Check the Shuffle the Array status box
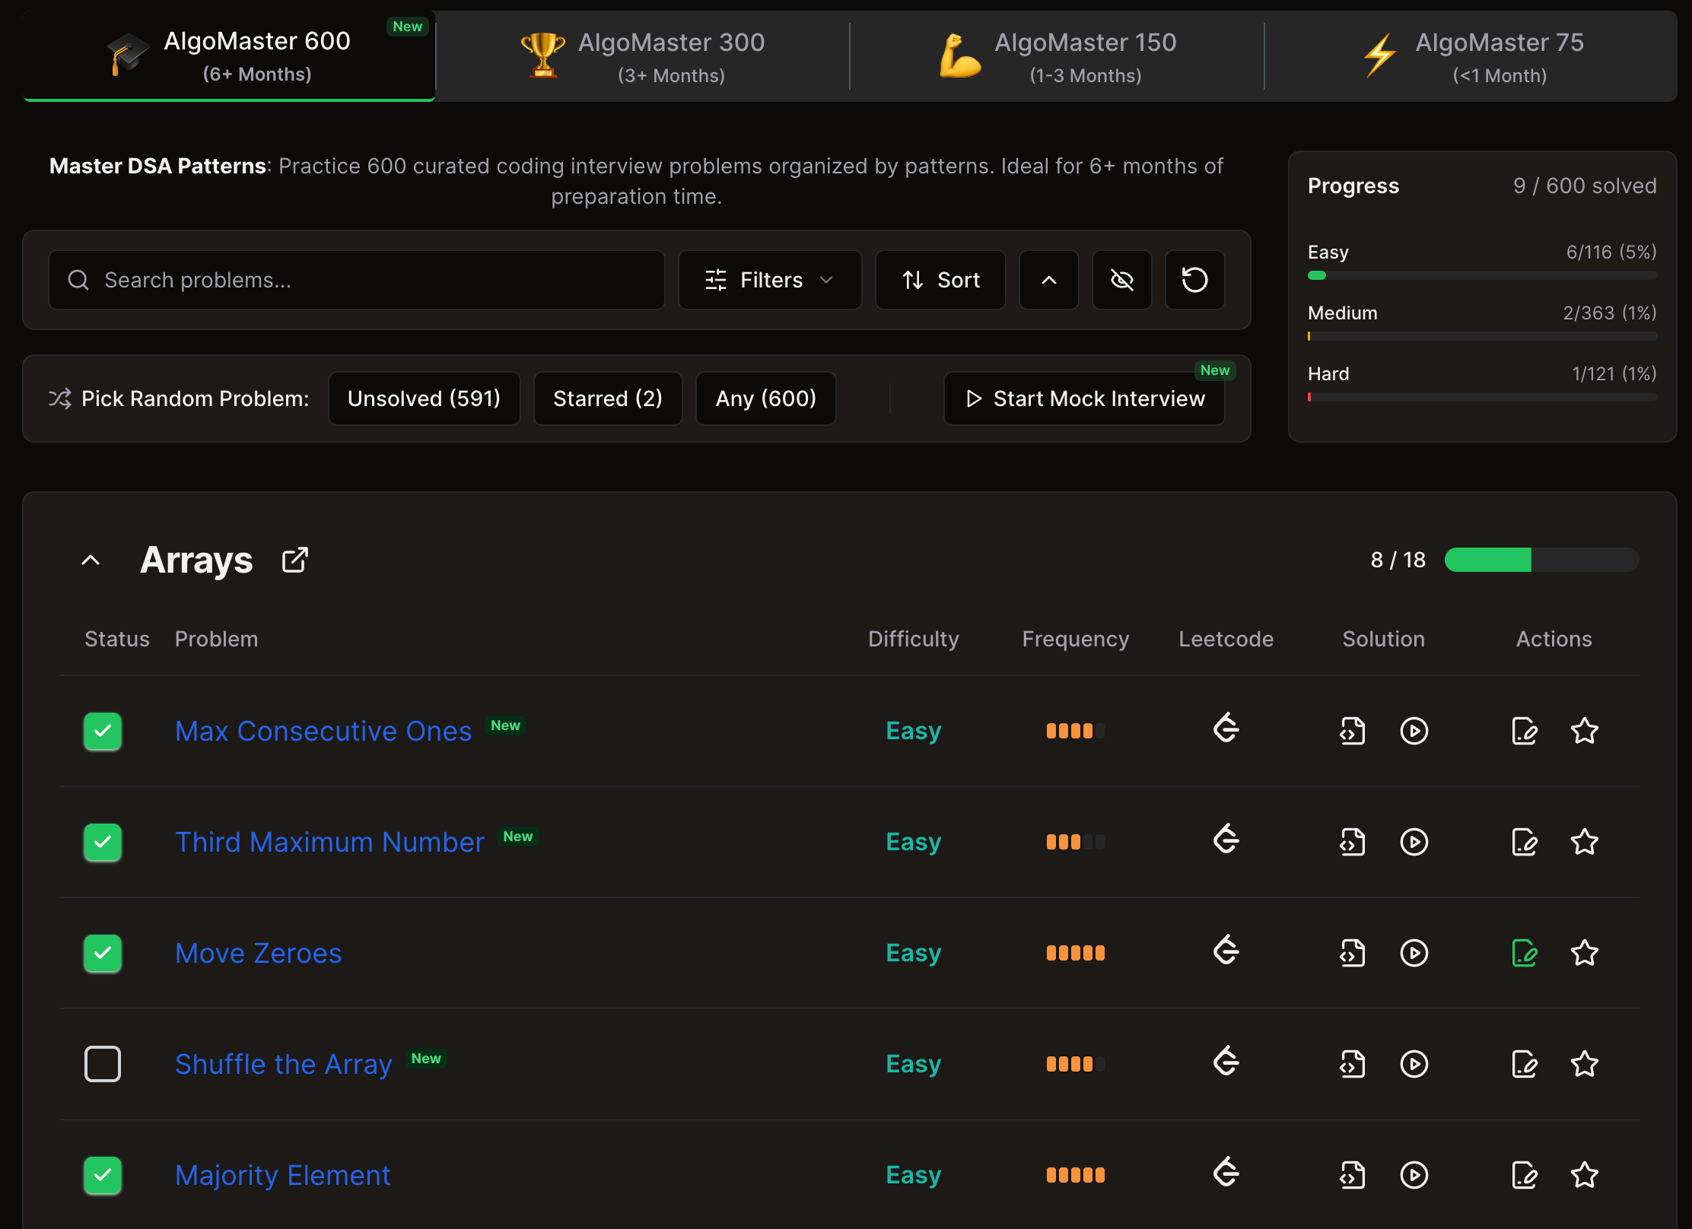 pos(103,1064)
